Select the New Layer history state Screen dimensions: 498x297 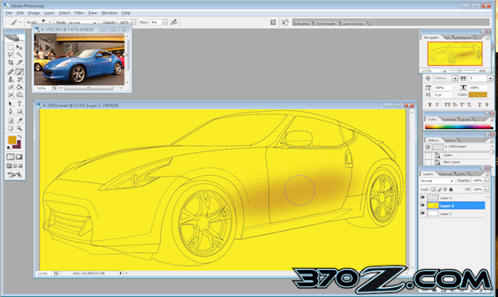(x=451, y=162)
